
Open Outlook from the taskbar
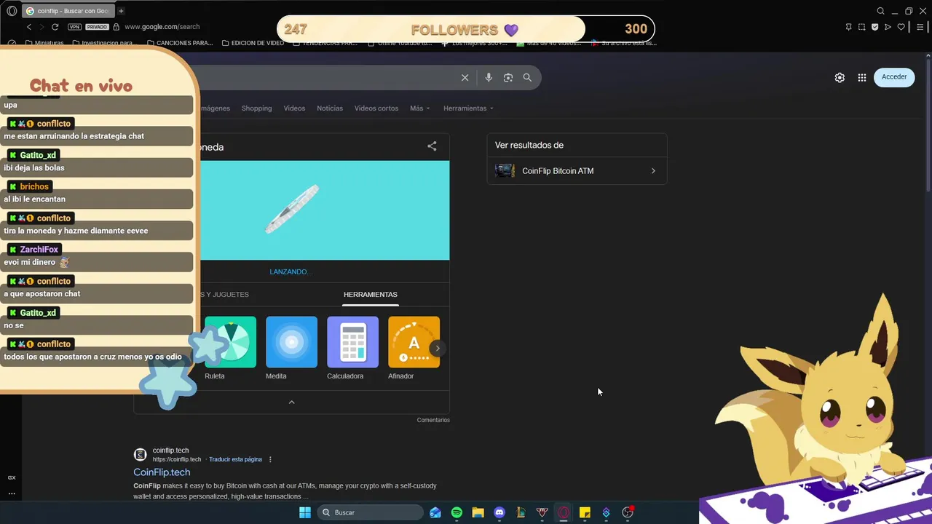click(435, 512)
